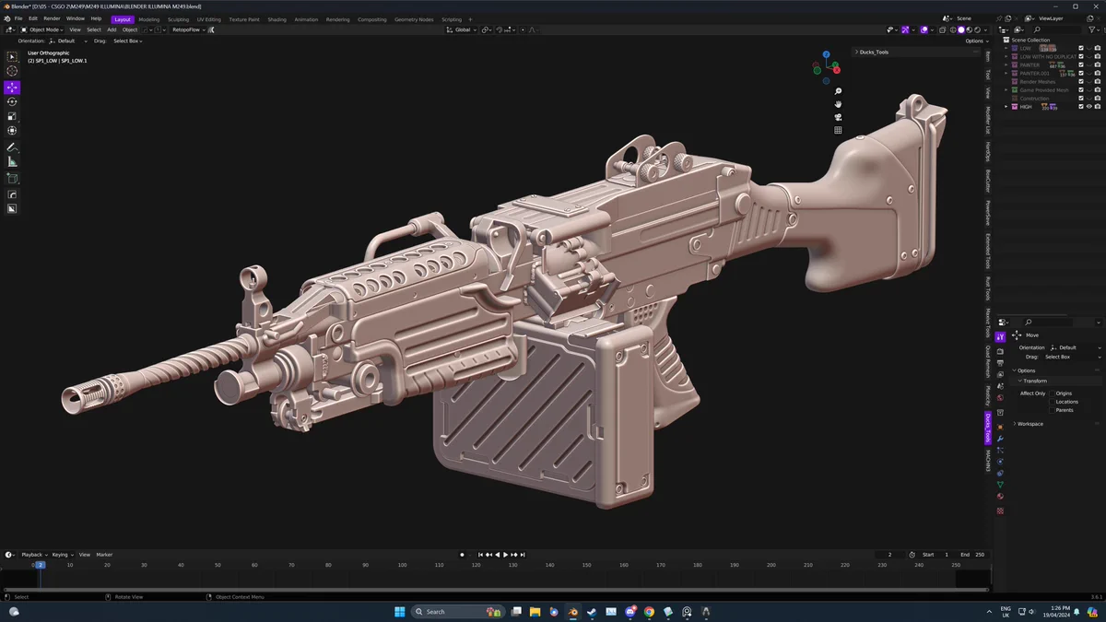This screenshot has height=622, width=1106.
Task: Open the Object properties tab icon
Action: (x=1000, y=427)
